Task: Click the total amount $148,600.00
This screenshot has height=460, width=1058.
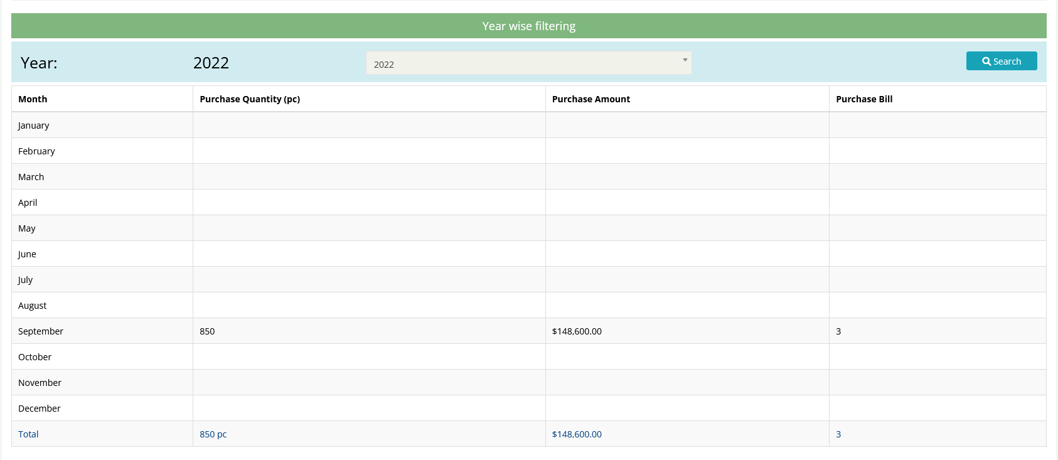Action: [577, 434]
